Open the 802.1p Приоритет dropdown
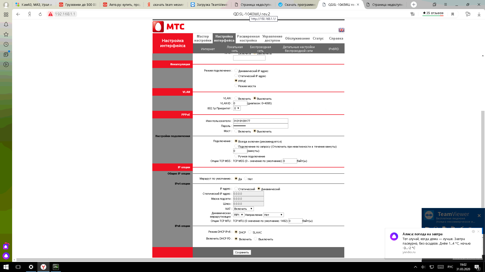Image resolution: width=485 pixels, height=272 pixels. [x=237, y=108]
